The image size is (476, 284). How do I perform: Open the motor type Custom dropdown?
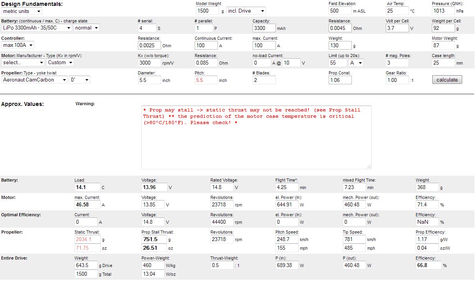point(60,62)
